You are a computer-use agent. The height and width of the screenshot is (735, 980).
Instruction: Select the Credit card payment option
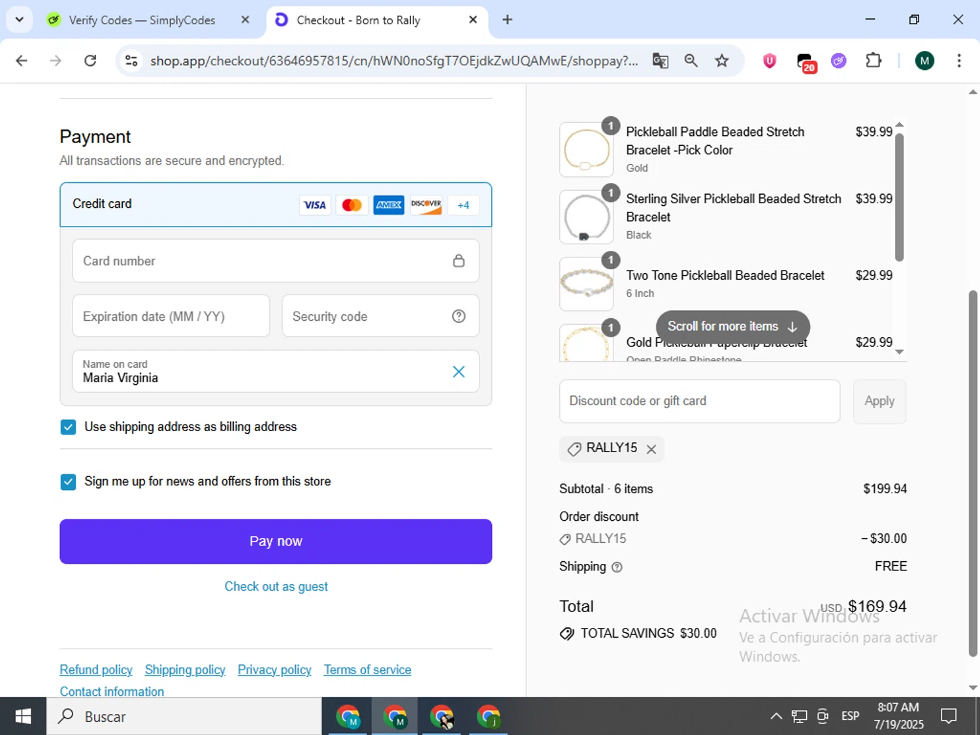click(x=276, y=204)
